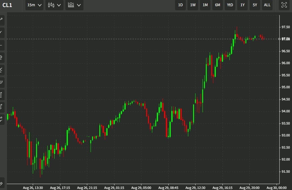Select the horizontal line drawing tool
292x190 pixels.
2,45
